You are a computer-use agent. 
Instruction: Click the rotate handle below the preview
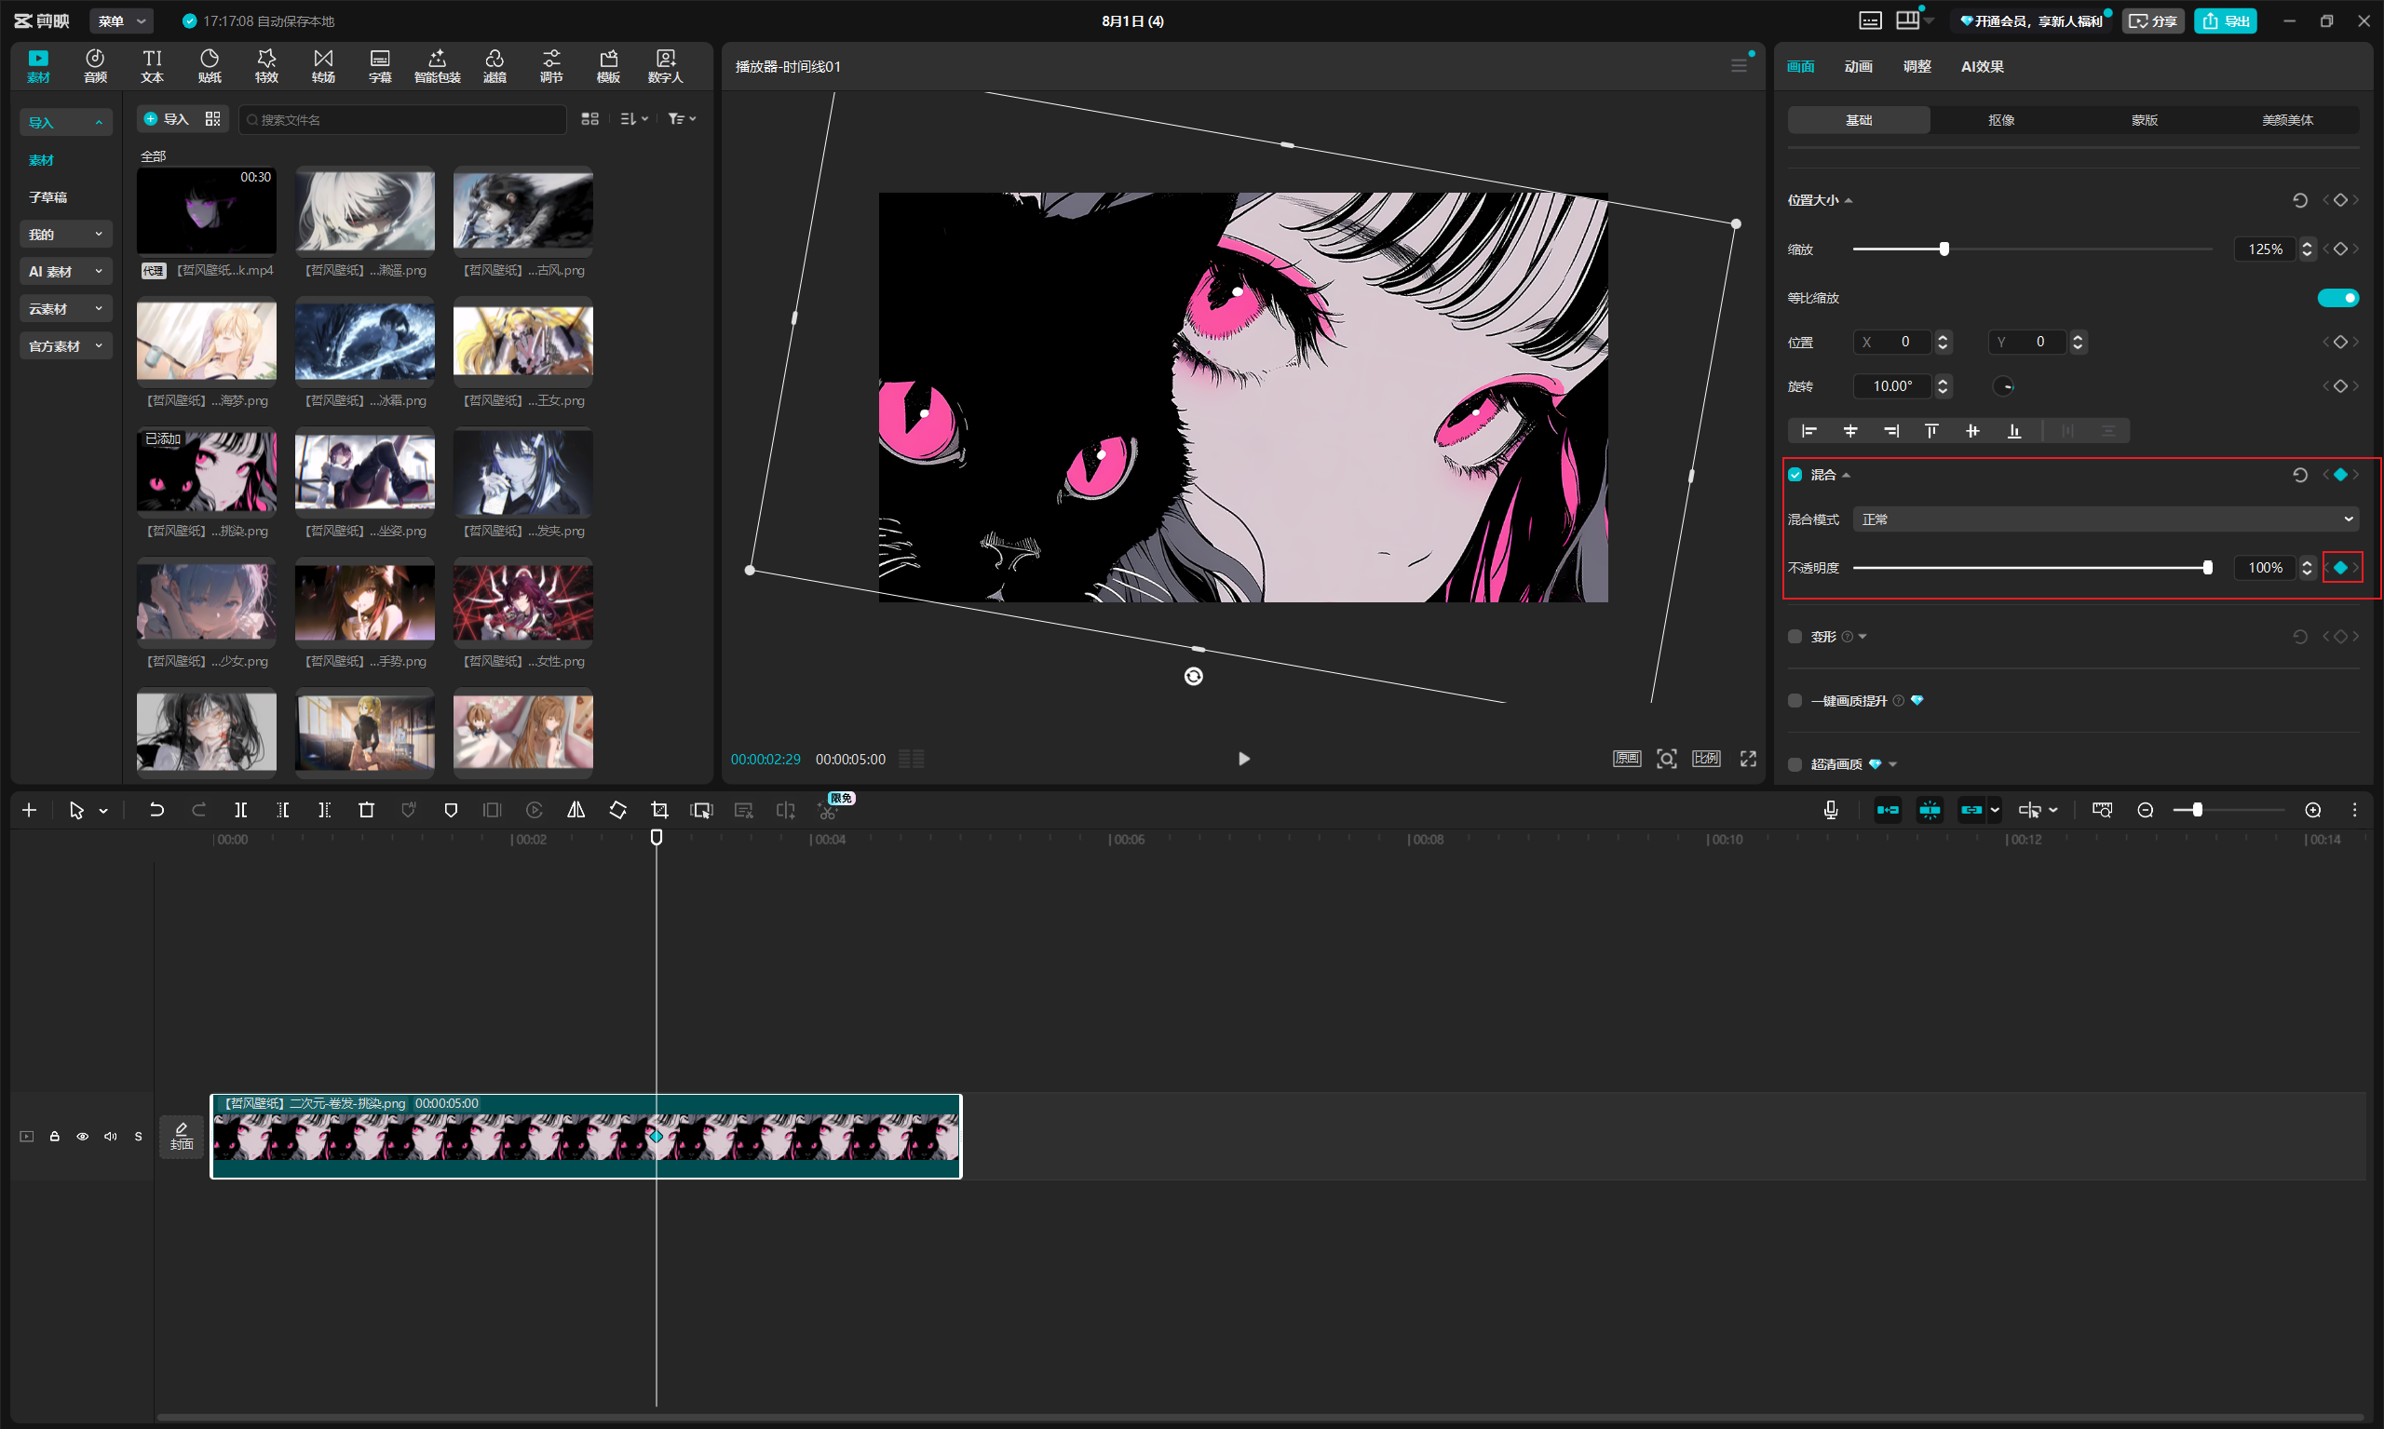click(x=1194, y=676)
